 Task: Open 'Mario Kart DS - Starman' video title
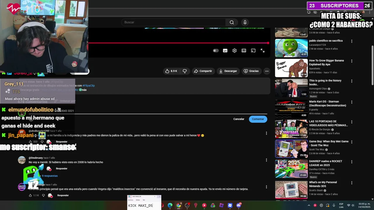click(x=328, y=104)
